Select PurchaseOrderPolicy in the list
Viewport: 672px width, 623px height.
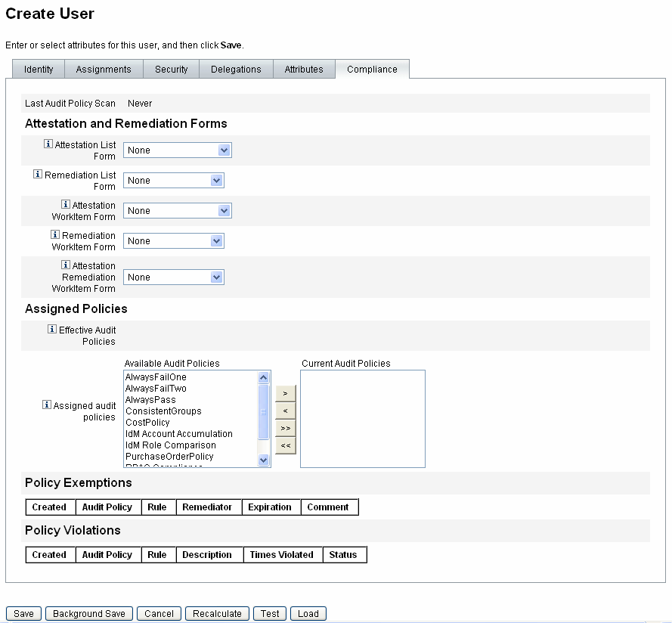point(169,457)
